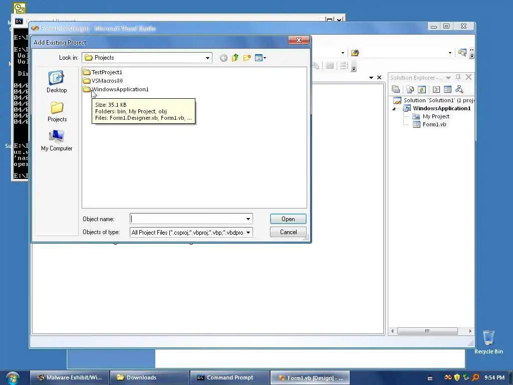Viewport: 513px width, 385px height.
Task: Click Form1.vb [Design] taskbar button
Action: pyautogui.click(x=310, y=378)
